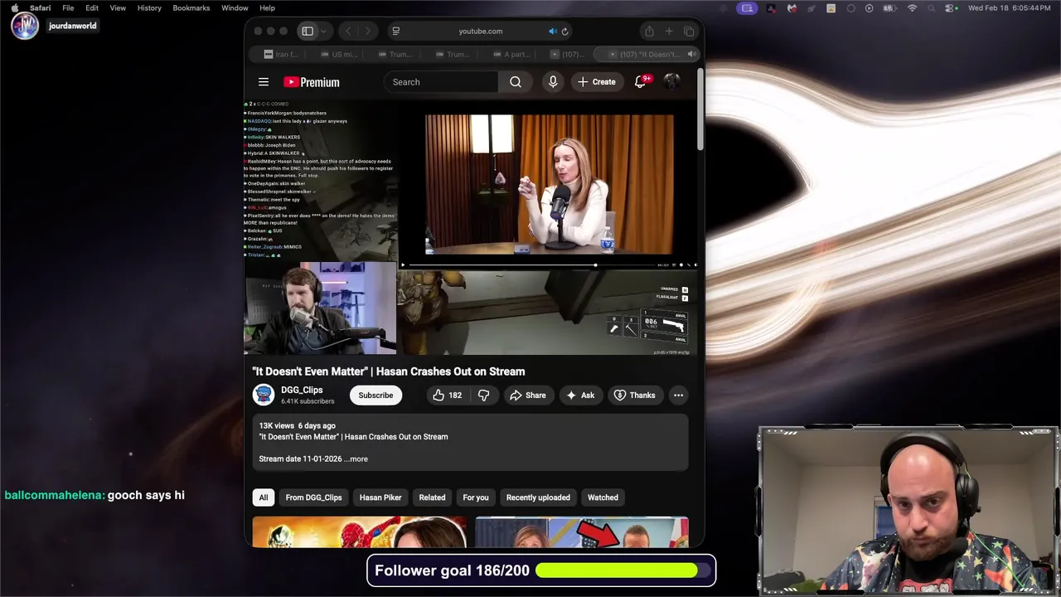Image resolution: width=1061 pixels, height=597 pixels.
Task: Subscribe to DGG_Clips
Action: 375,396
